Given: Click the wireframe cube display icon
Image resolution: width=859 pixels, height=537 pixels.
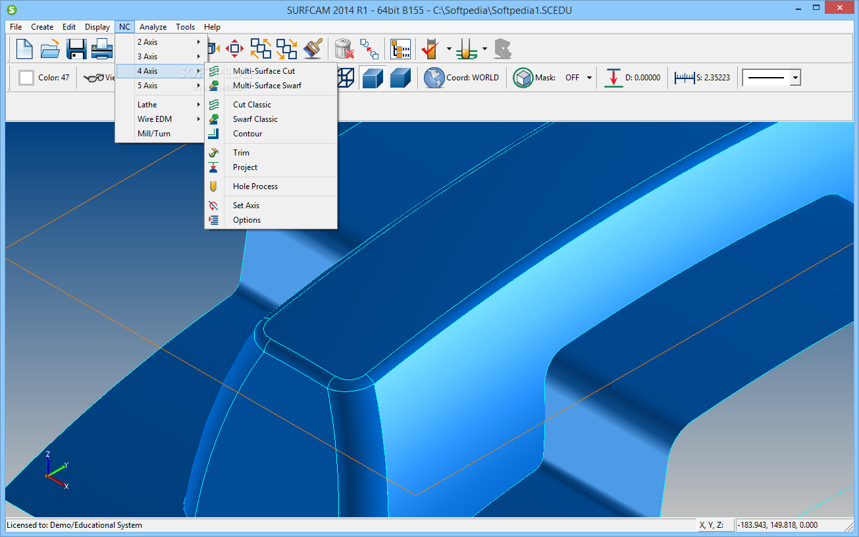Looking at the screenshot, I should coord(347,78).
